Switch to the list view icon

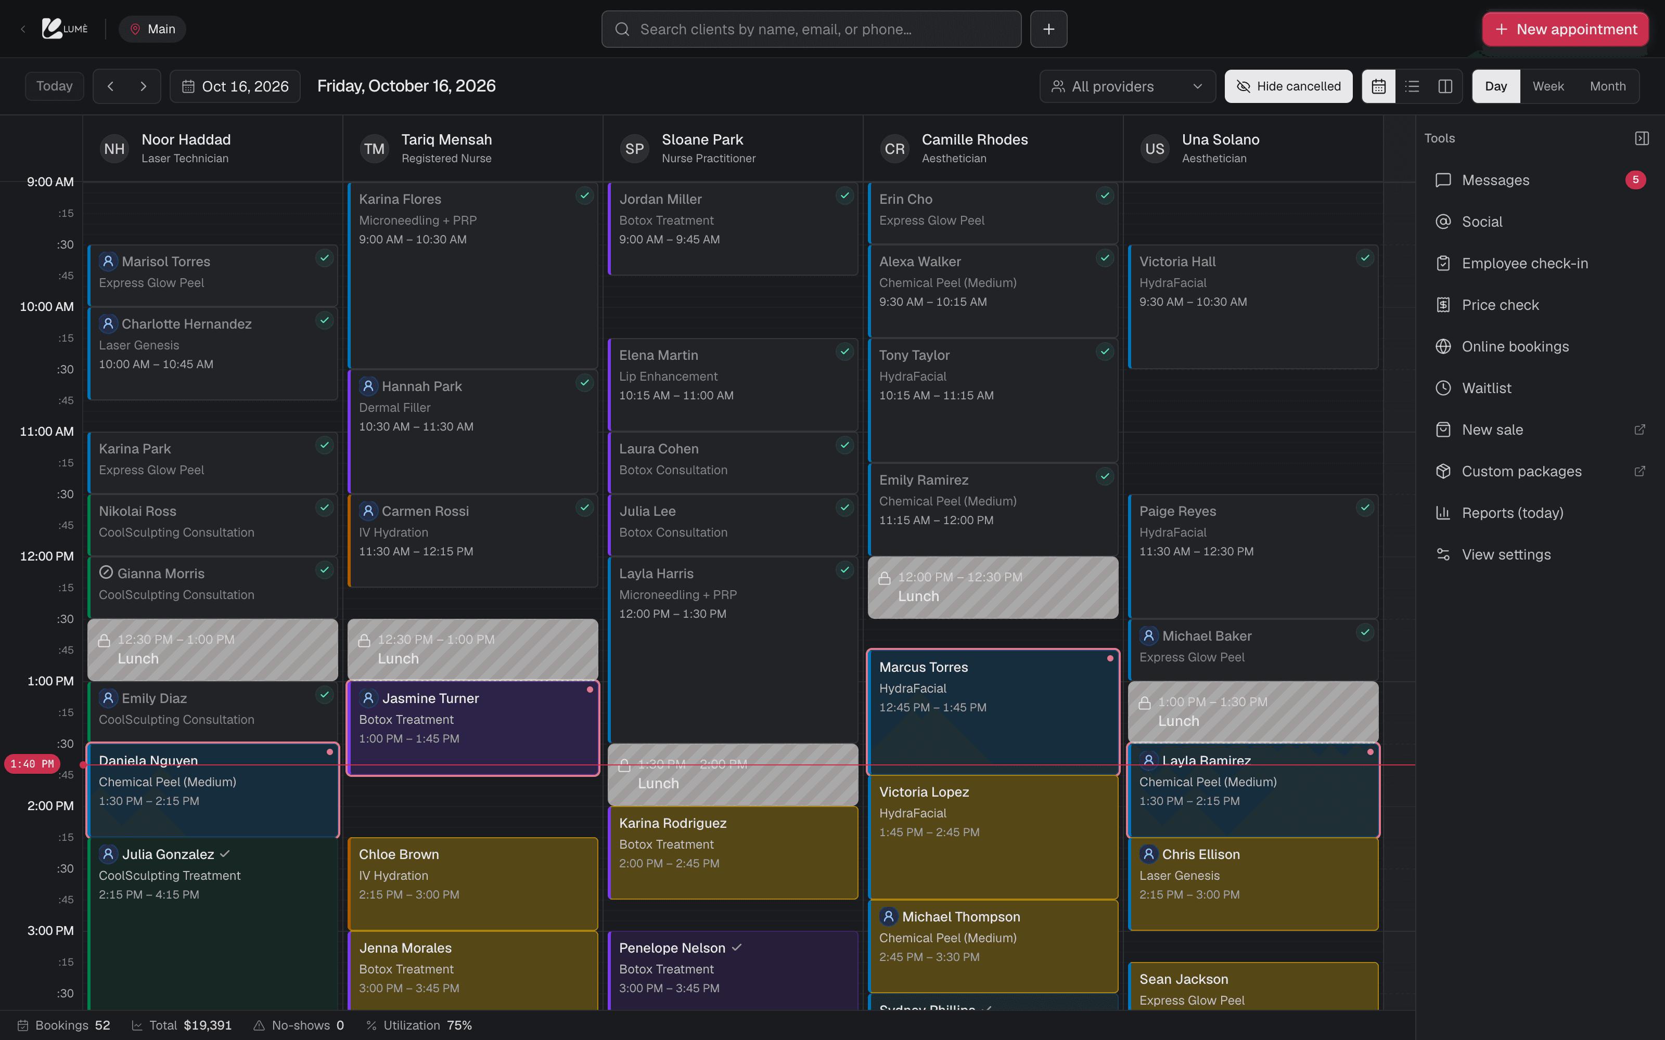pyautogui.click(x=1412, y=86)
